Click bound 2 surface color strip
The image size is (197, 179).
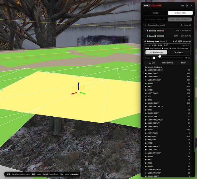point(161,36)
